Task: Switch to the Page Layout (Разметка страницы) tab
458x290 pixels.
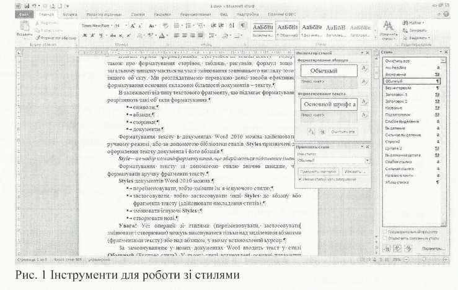Action: pos(104,14)
